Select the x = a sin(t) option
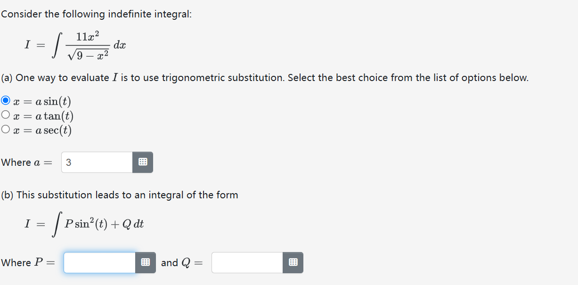Screen dimensions: 578x285 [x=4, y=100]
